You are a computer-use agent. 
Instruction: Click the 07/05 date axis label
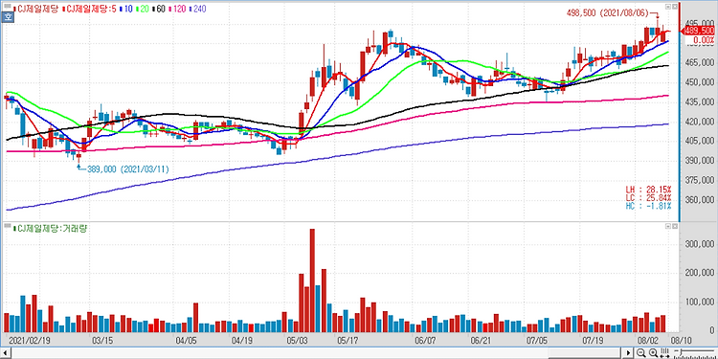536,340
